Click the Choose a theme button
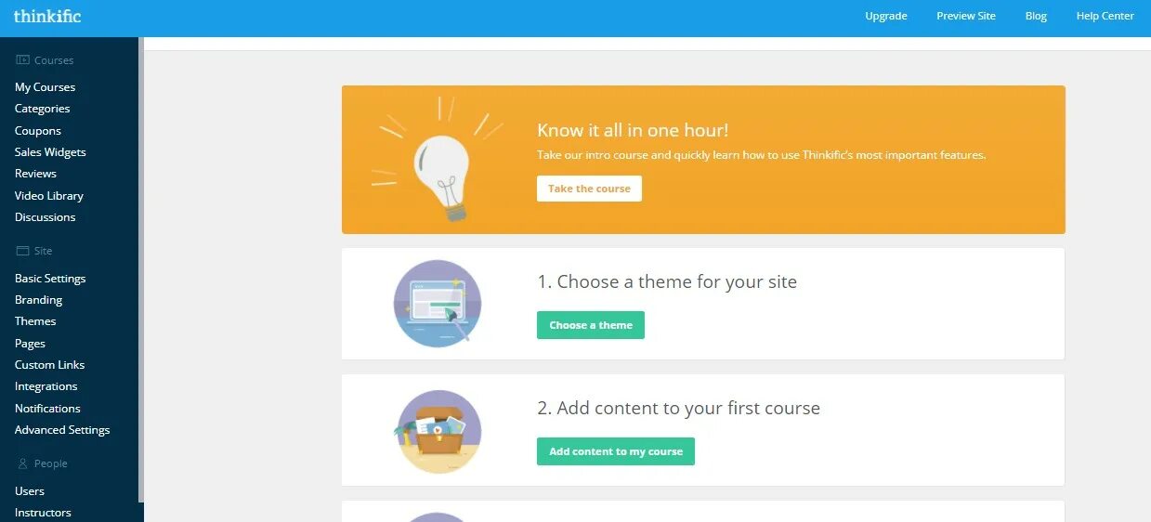The image size is (1151, 522). 591,325
